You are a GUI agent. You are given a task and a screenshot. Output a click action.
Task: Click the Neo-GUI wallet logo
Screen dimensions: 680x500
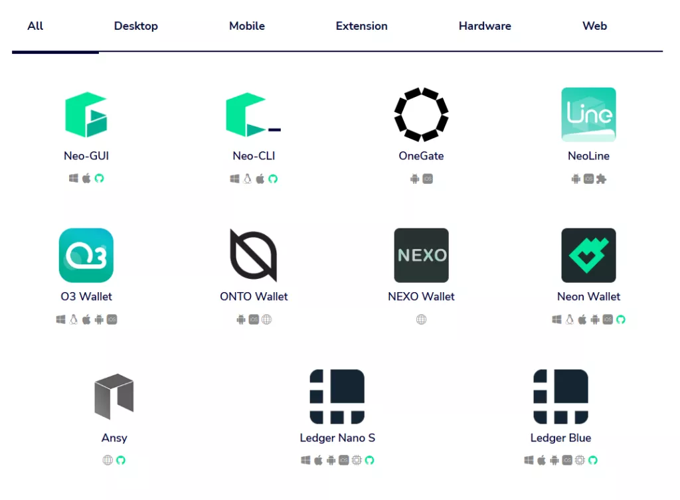86,114
